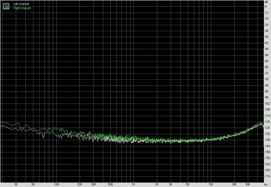Image resolution: width=271 pixels, height=187 pixels.
Task: Click the '-96' dB axis value
Action: click(266, 97)
